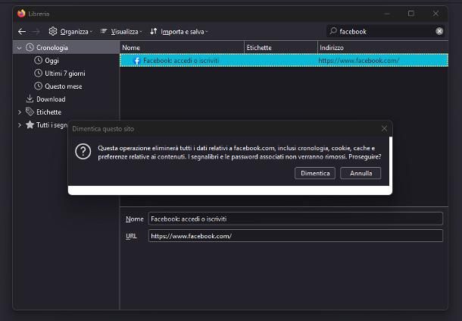Select Oggi history entry
Screen dimensions: 462x321
click(x=52, y=61)
